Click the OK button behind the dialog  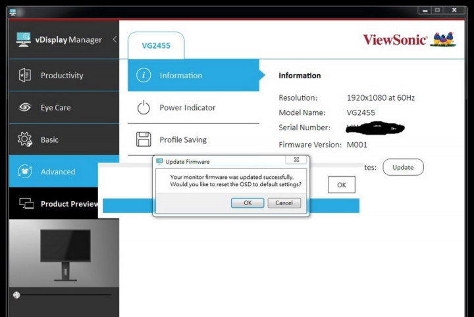tap(342, 185)
